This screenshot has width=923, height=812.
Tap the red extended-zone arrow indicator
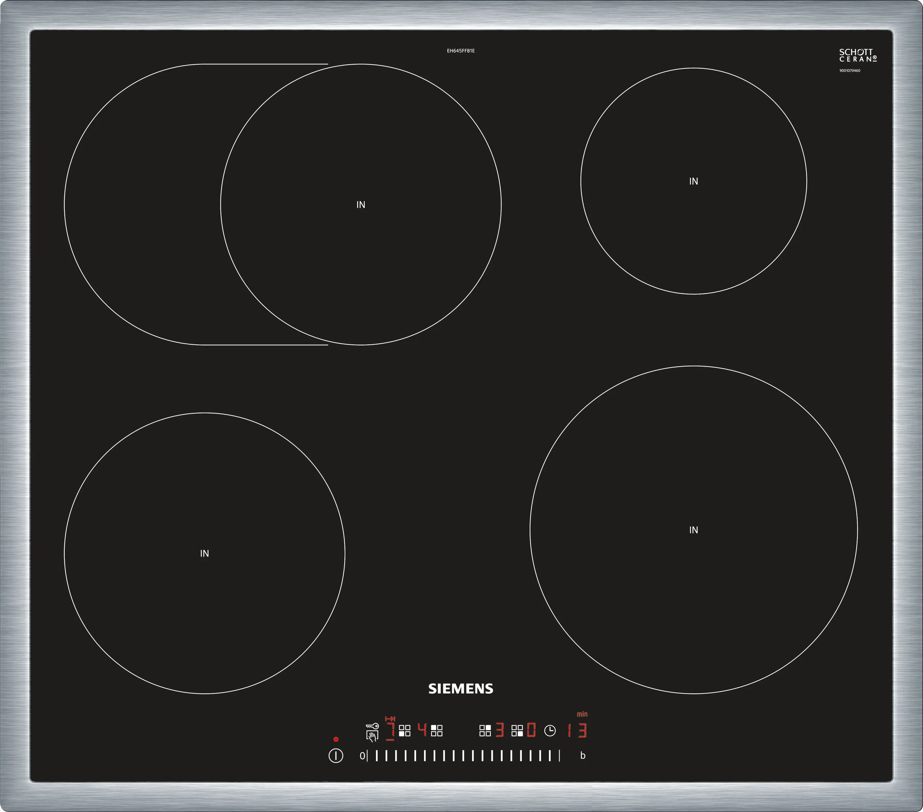point(390,718)
